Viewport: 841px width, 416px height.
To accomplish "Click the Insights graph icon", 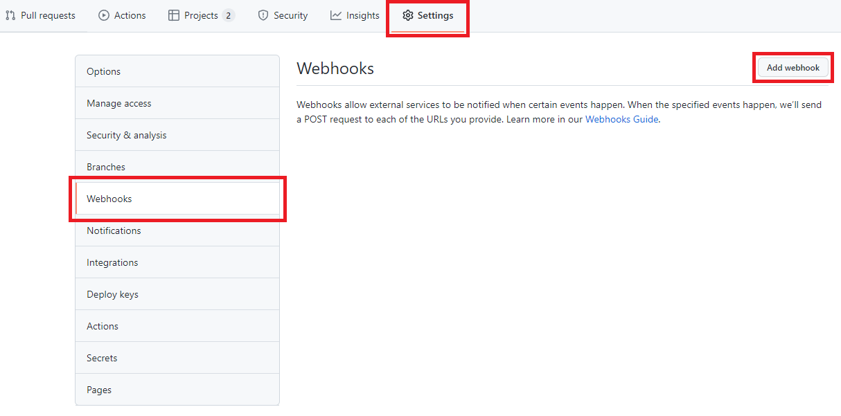I will 336,15.
